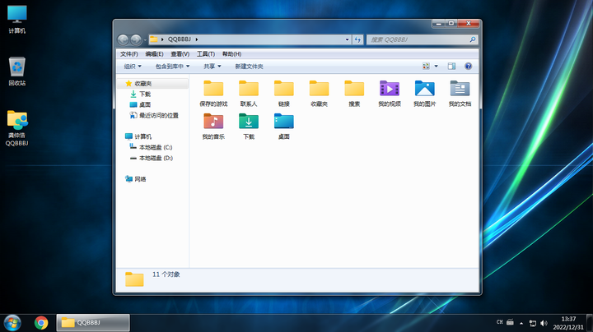Image resolution: width=593 pixels, height=332 pixels.
Task: Select the 我的文档 folder
Action: pyautogui.click(x=460, y=94)
